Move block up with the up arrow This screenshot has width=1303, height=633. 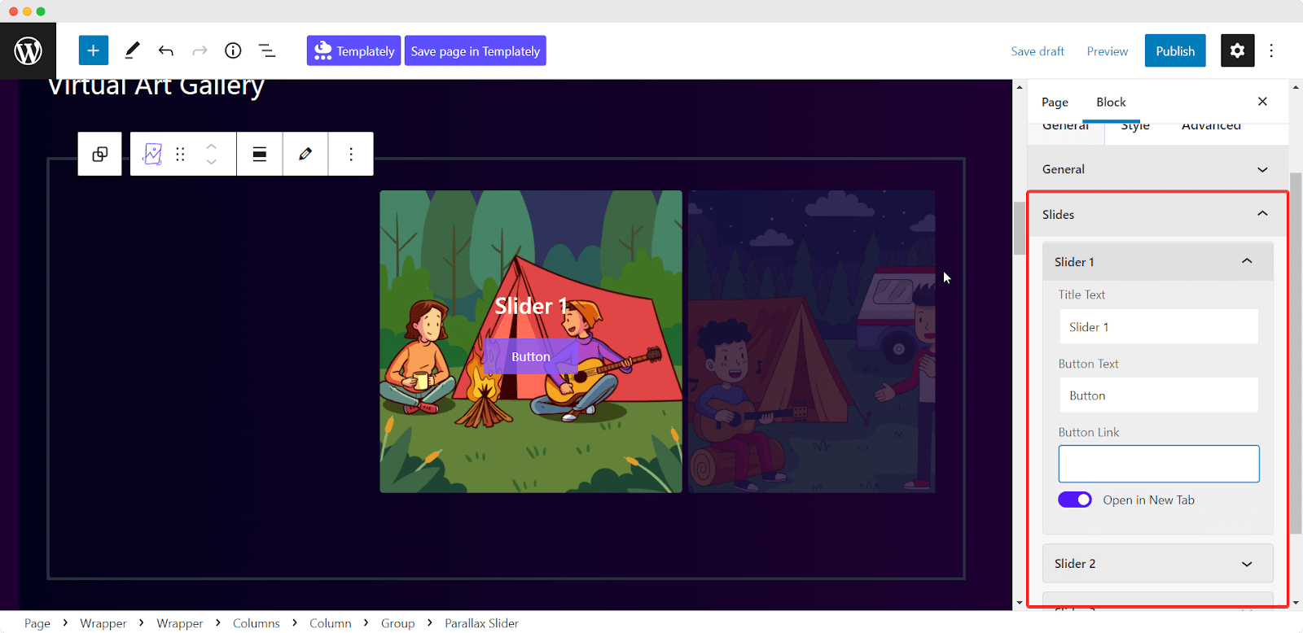tap(212, 146)
